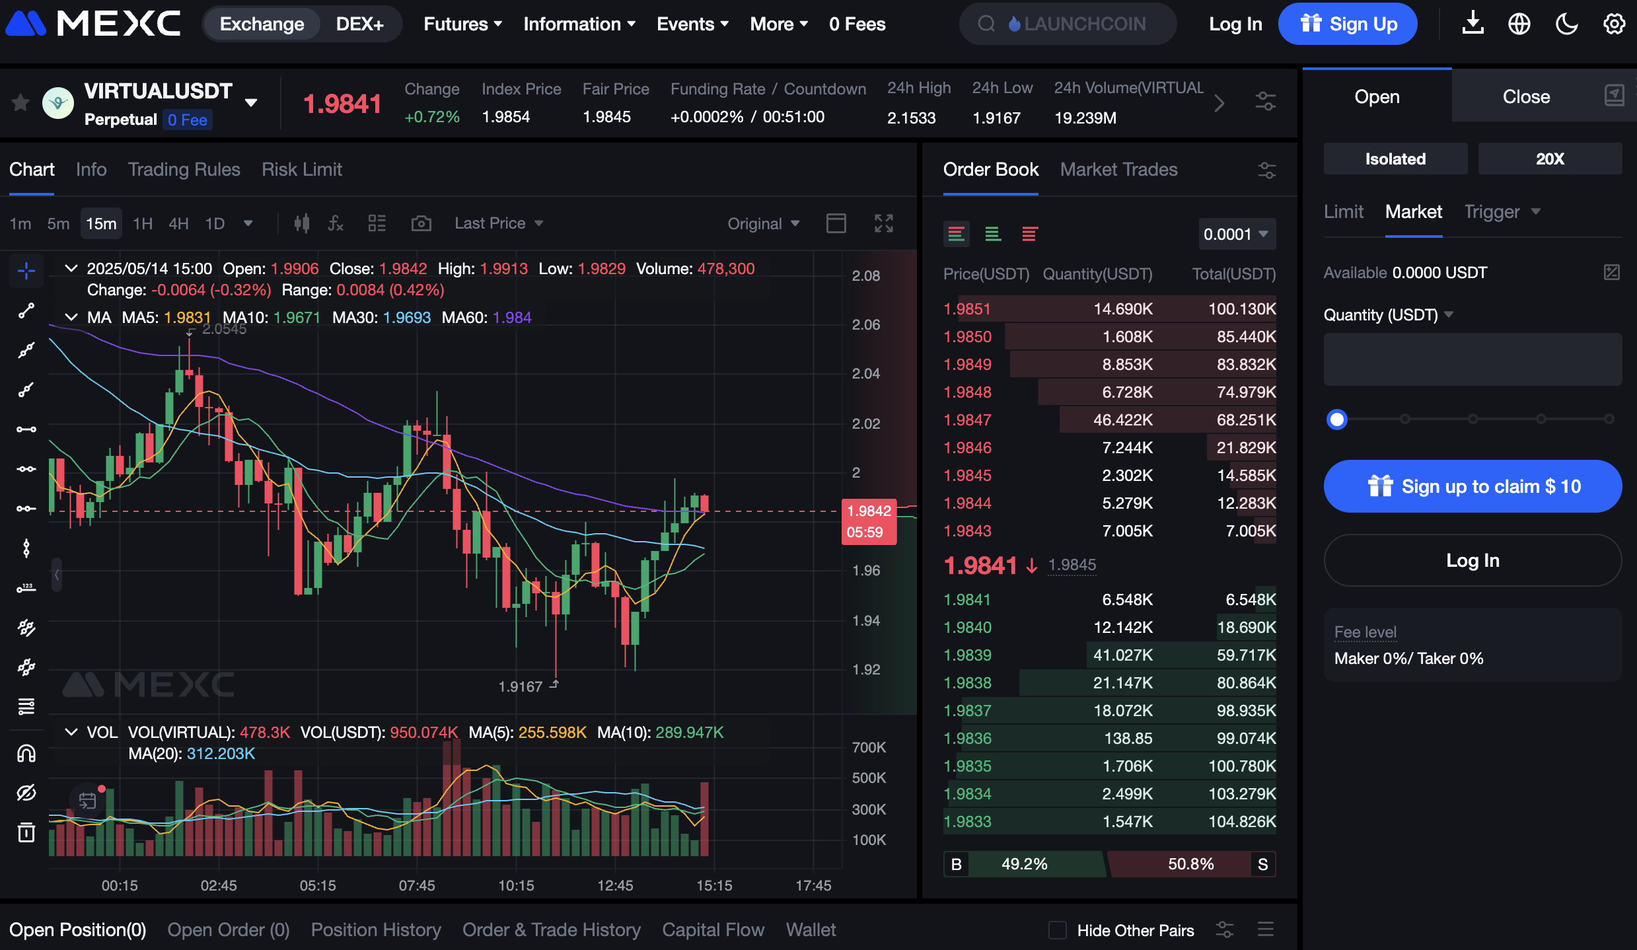The height and width of the screenshot is (950, 1637).
Task: Open the 0 Fees link
Action: pyautogui.click(x=857, y=24)
